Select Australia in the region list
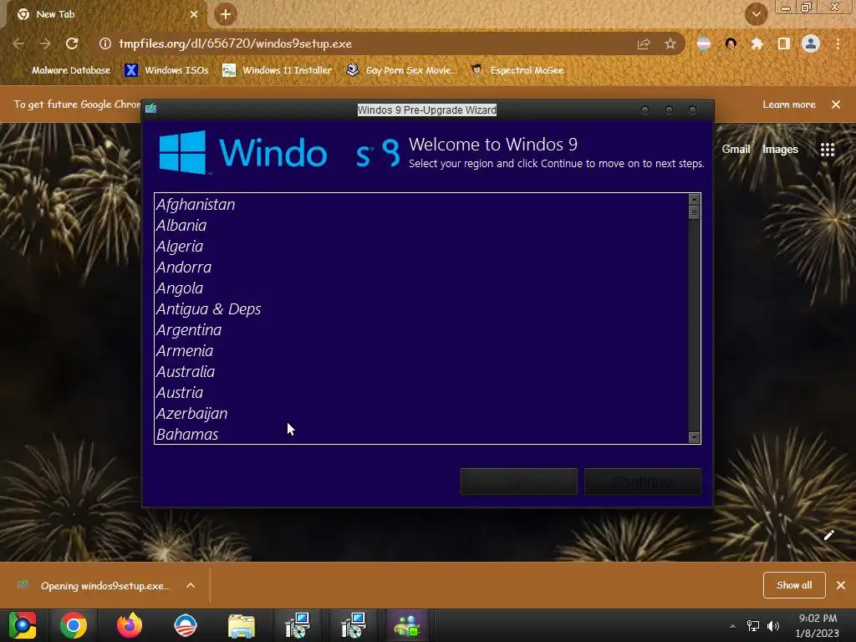The width and height of the screenshot is (856, 642). (x=421, y=372)
